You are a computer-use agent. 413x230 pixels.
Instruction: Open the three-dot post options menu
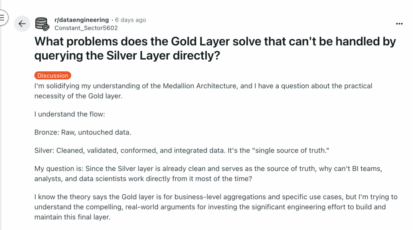399,24
